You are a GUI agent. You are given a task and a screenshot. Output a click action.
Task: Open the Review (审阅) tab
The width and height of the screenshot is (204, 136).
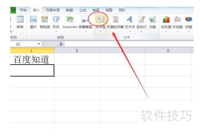pyautogui.click(x=96, y=10)
